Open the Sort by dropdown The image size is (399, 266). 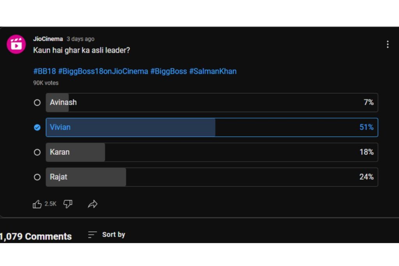pyautogui.click(x=107, y=234)
